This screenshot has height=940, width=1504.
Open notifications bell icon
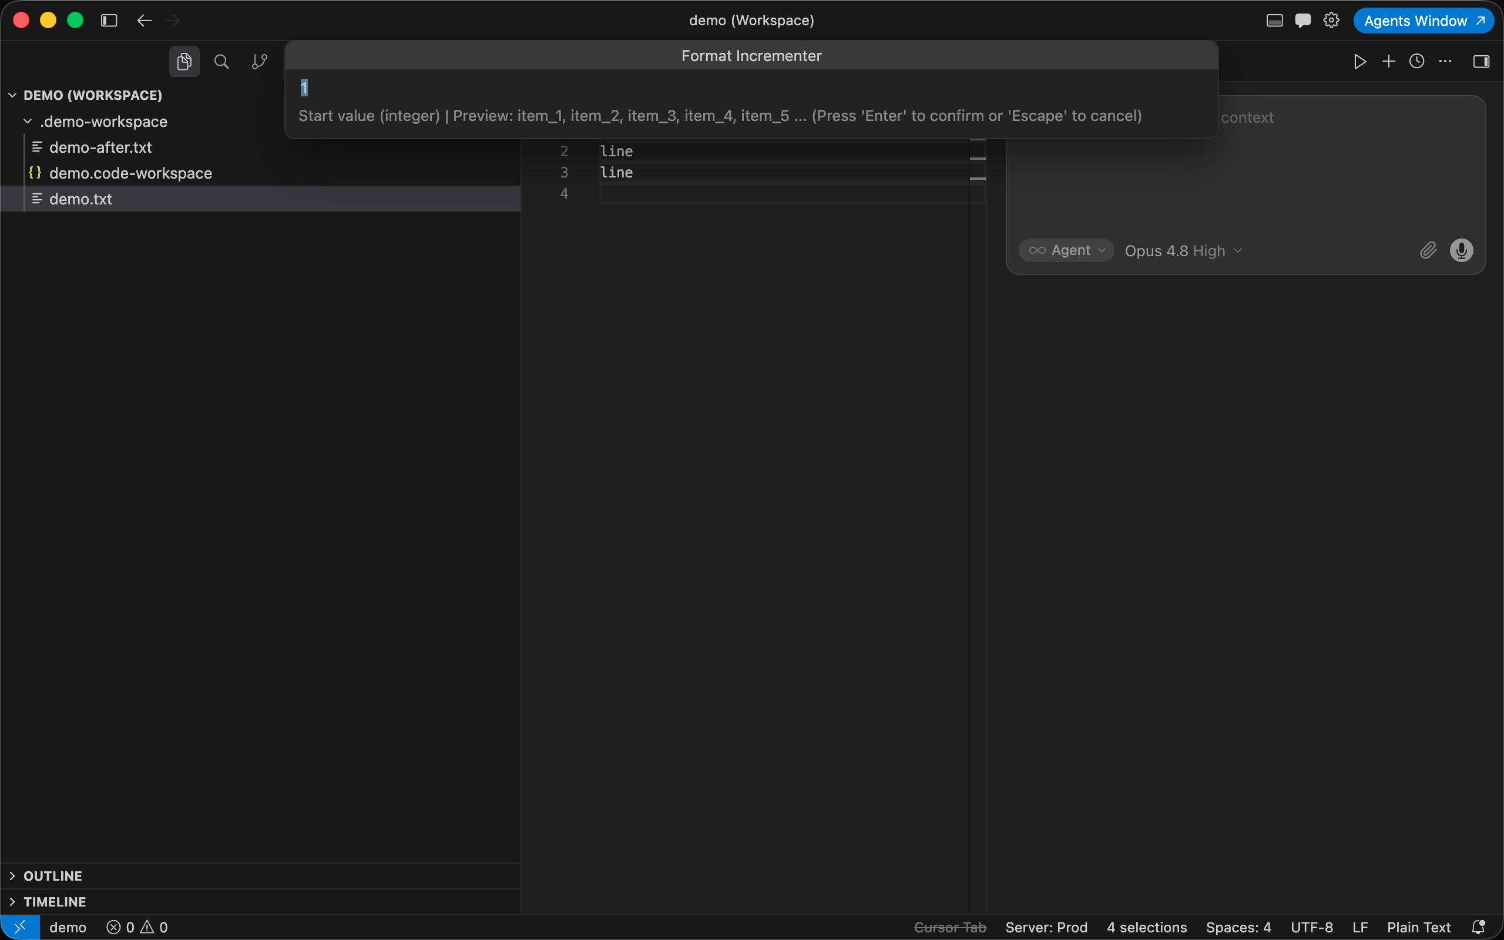[1479, 927]
